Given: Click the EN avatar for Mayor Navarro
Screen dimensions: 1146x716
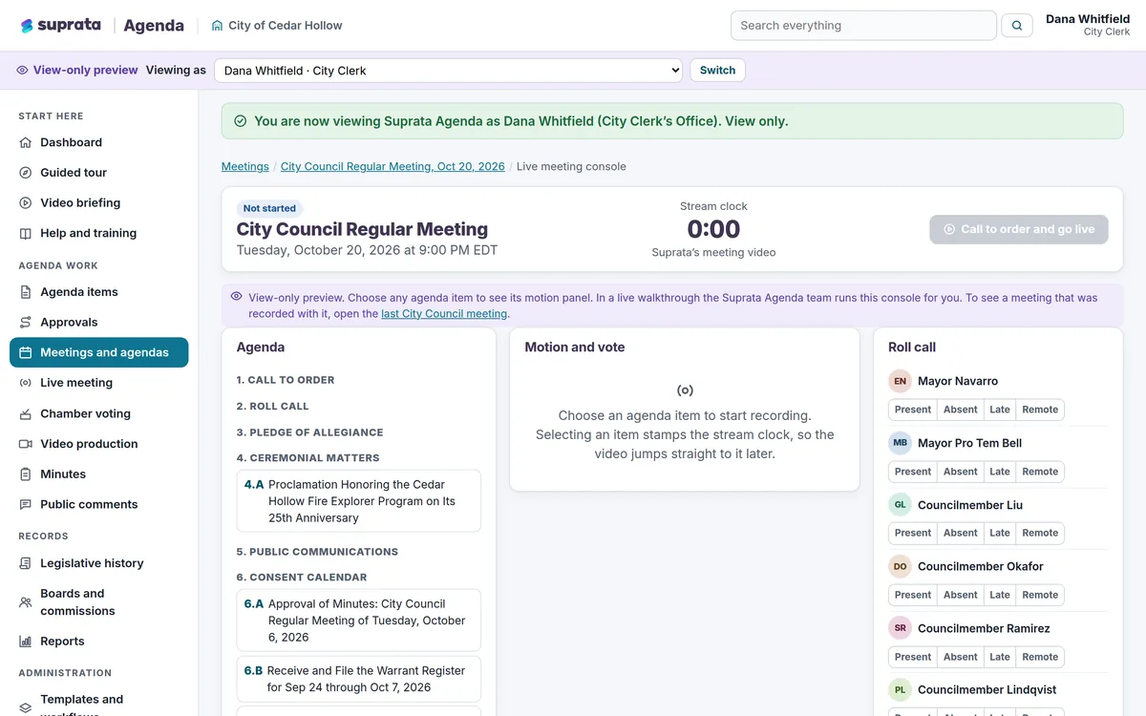Looking at the screenshot, I should coord(900,381).
